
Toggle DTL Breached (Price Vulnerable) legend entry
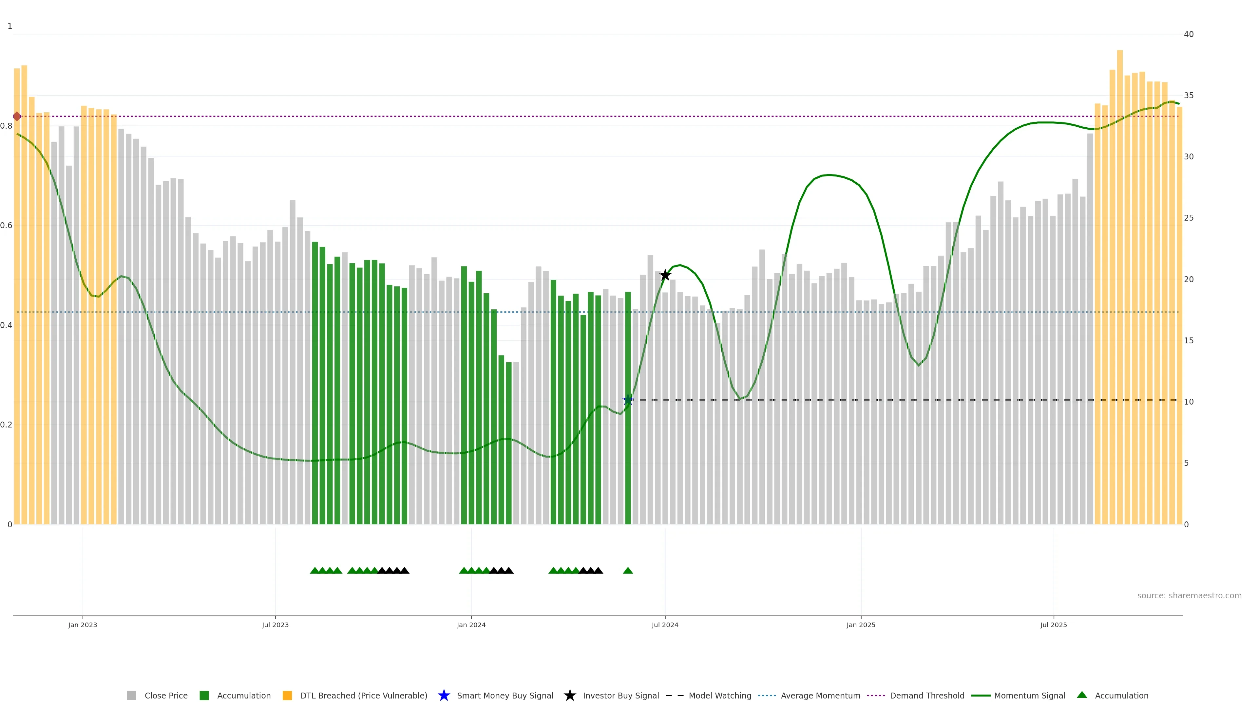pyautogui.click(x=363, y=695)
